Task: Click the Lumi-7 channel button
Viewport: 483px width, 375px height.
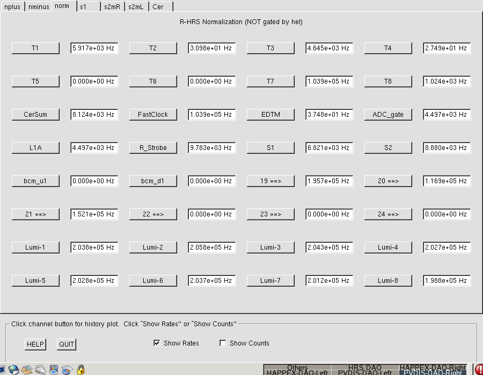Action: click(x=270, y=280)
